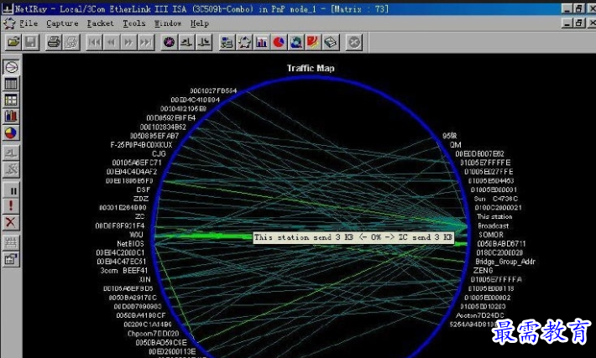Select the 'Sun C4736C' node label
596x358 pixels.
[x=495, y=199]
